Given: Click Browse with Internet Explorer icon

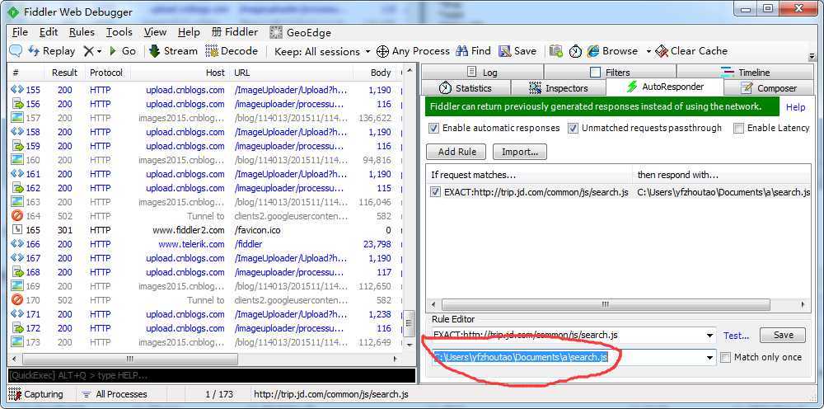Looking at the screenshot, I should (593, 51).
